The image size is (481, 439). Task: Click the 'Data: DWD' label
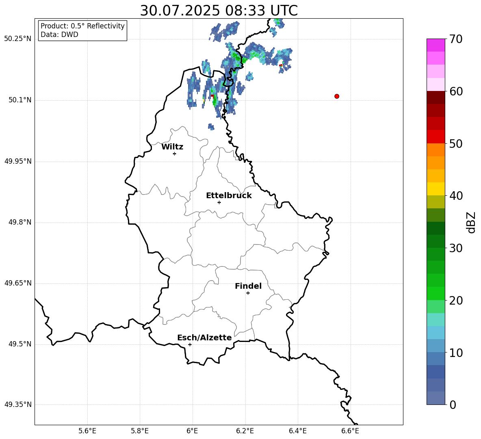coord(59,35)
